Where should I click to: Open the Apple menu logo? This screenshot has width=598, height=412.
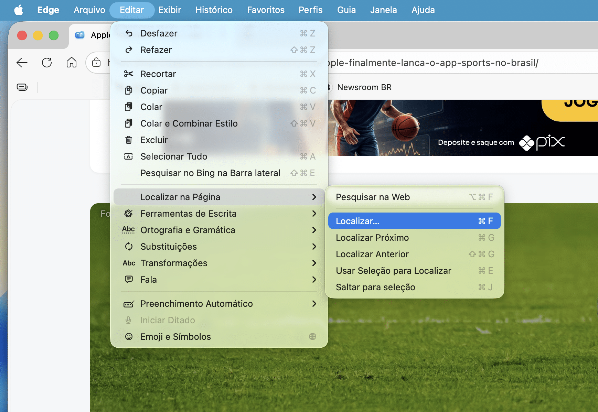tap(19, 10)
